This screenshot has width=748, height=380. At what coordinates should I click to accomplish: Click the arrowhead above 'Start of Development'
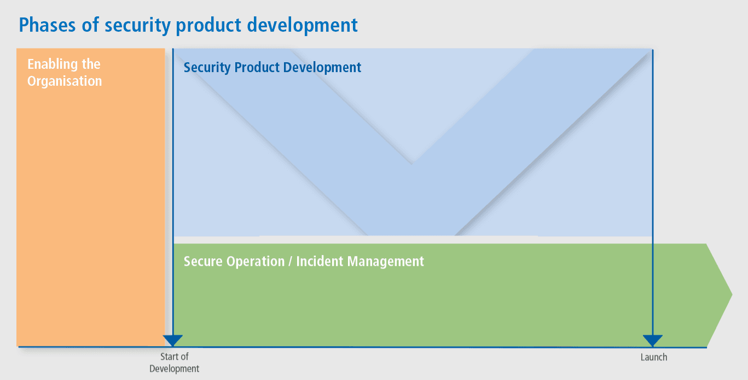173,341
